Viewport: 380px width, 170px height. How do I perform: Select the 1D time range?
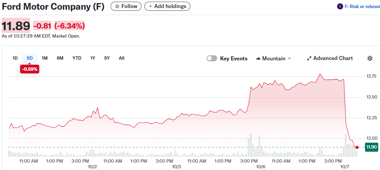15,58
